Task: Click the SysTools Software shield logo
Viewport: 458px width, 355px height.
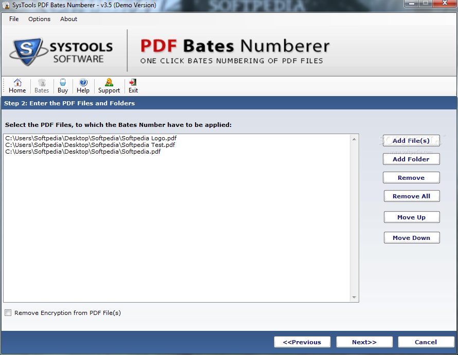Action: coord(28,51)
